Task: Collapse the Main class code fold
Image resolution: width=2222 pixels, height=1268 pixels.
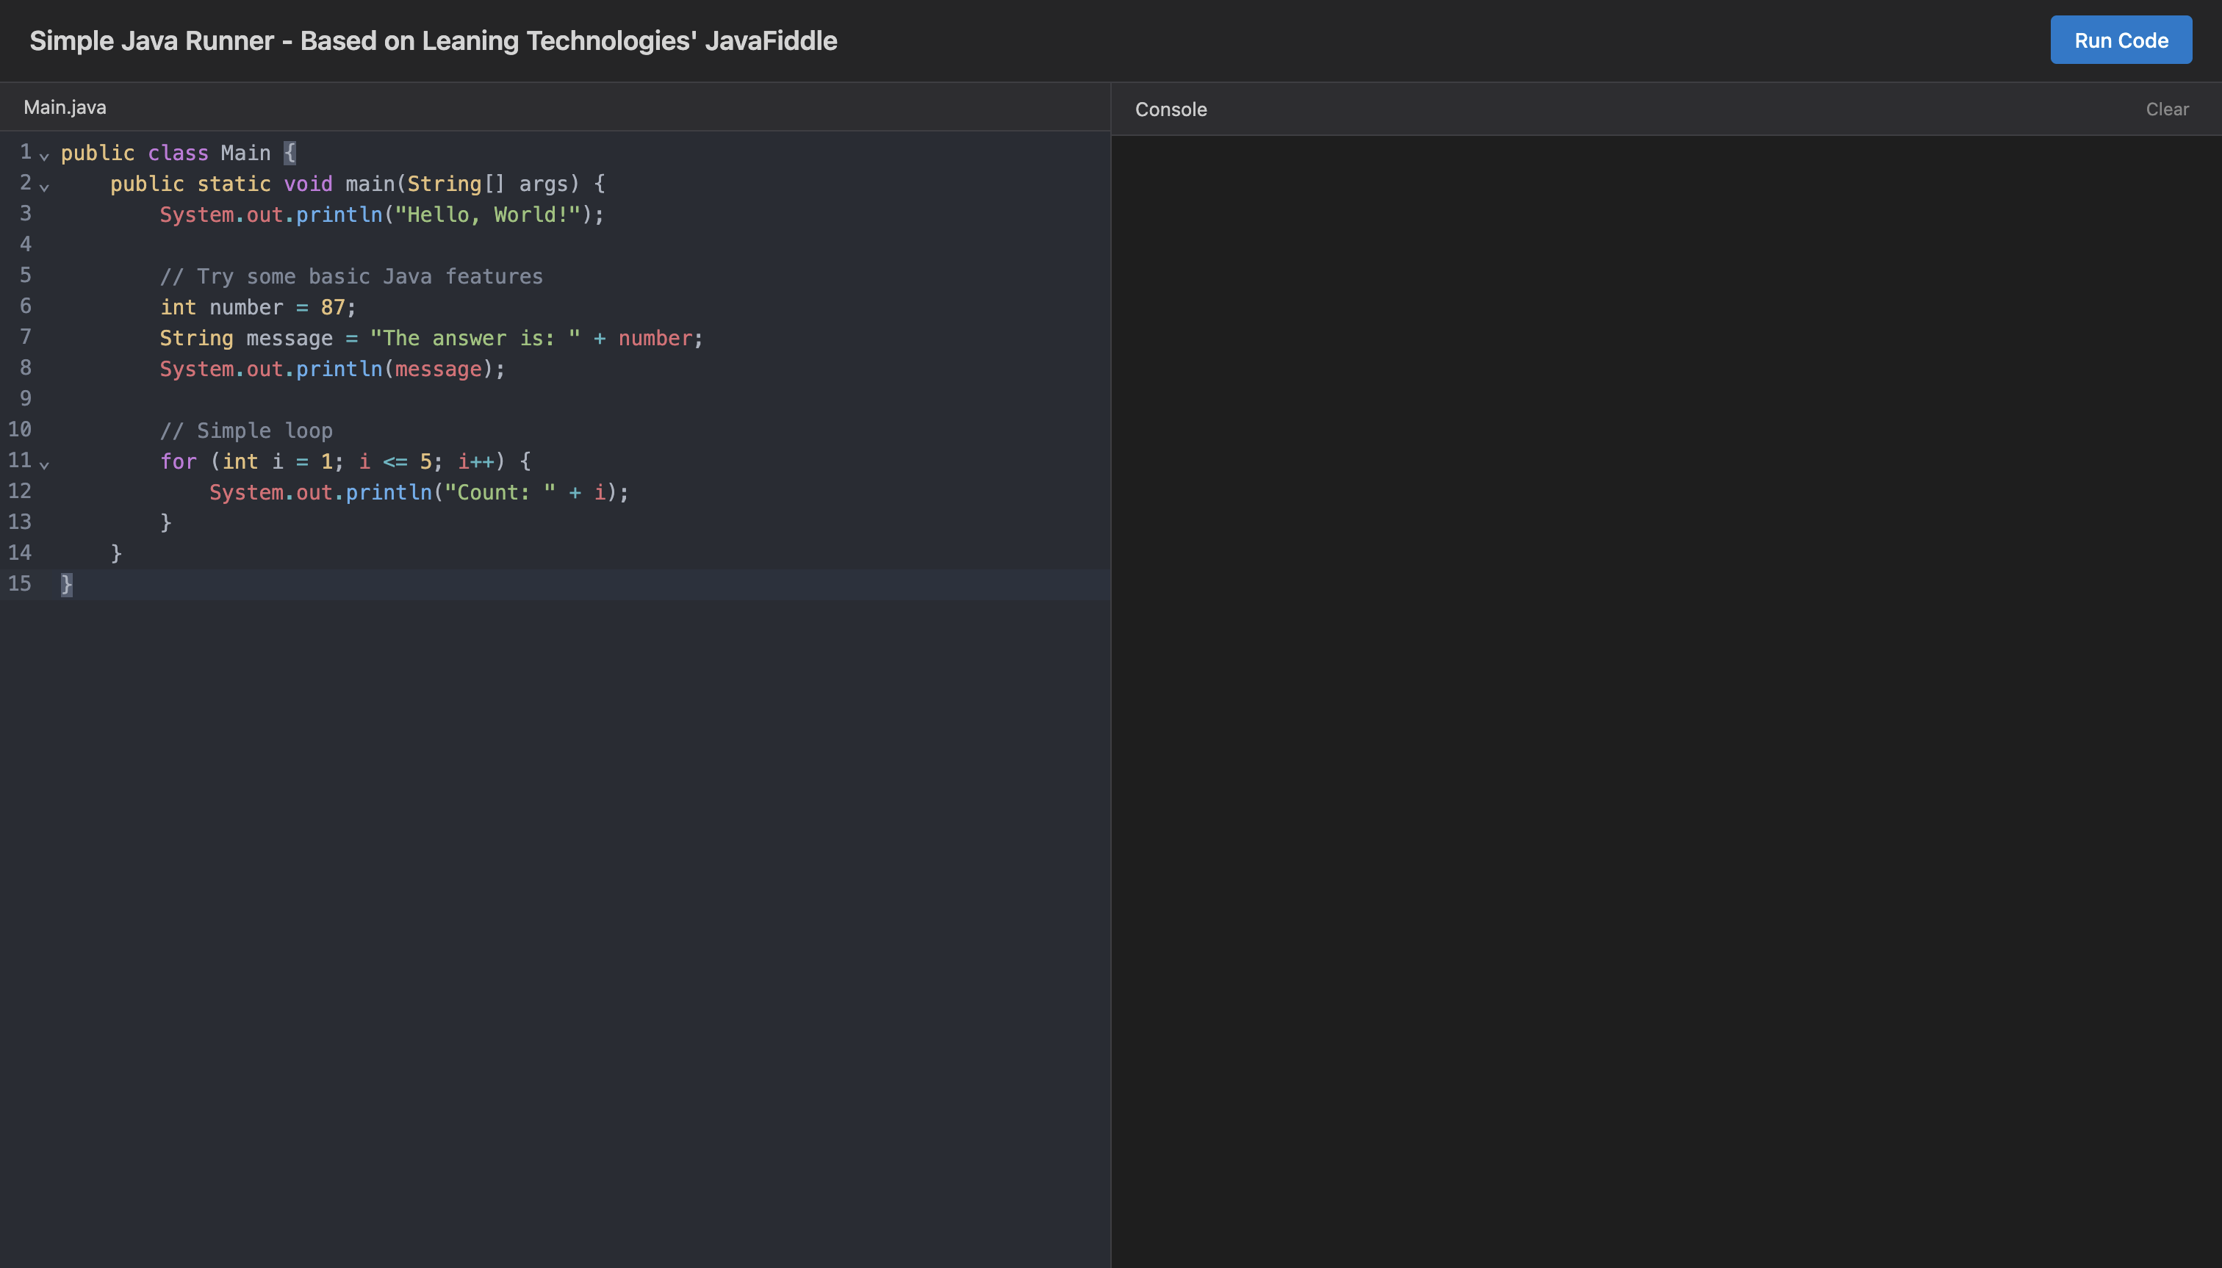Action: (x=43, y=156)
